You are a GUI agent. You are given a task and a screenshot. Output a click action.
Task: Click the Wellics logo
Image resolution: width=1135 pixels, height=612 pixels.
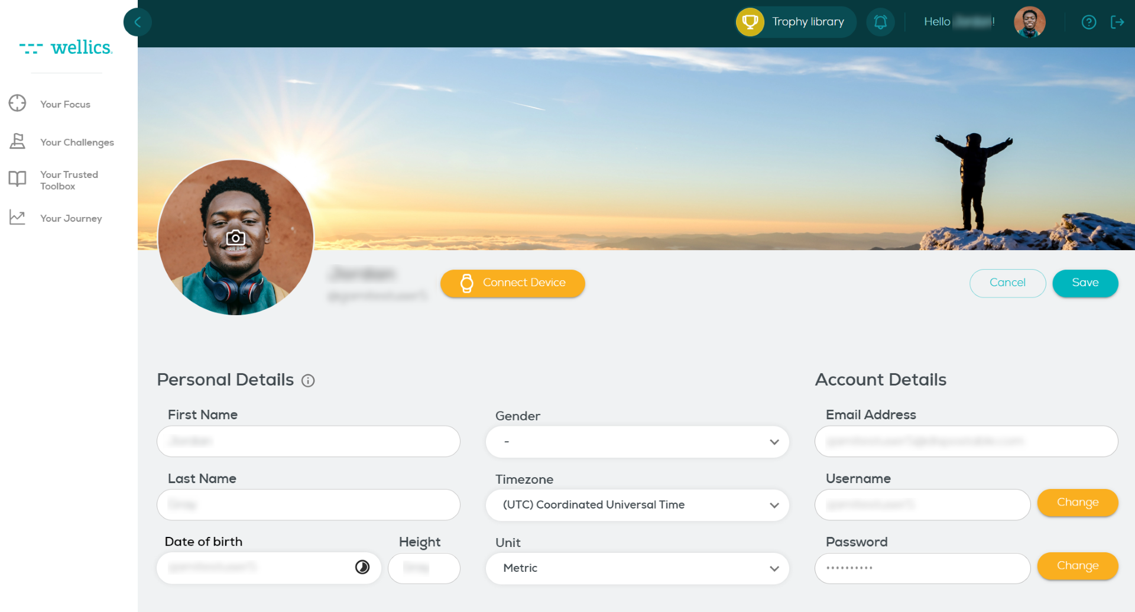point(67,47)
